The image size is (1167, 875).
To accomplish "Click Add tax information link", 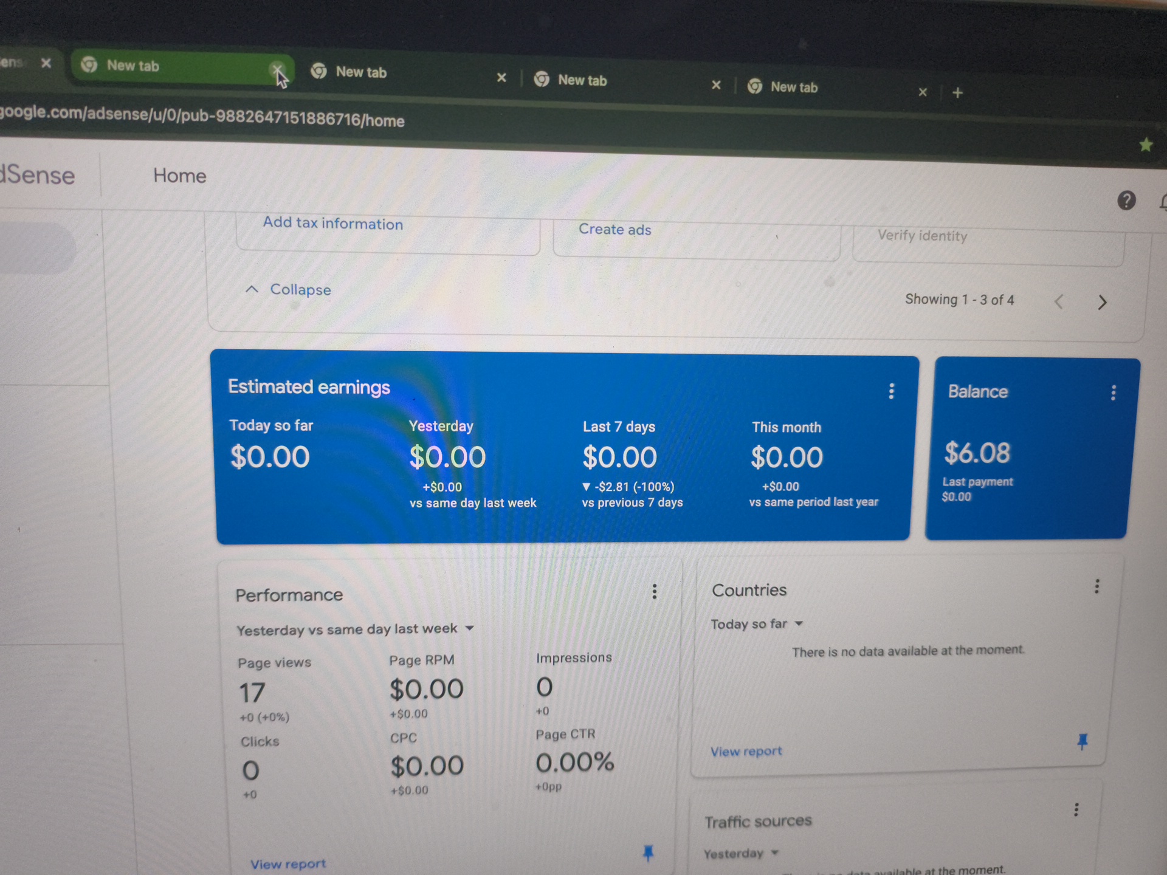I will (332, 224).
